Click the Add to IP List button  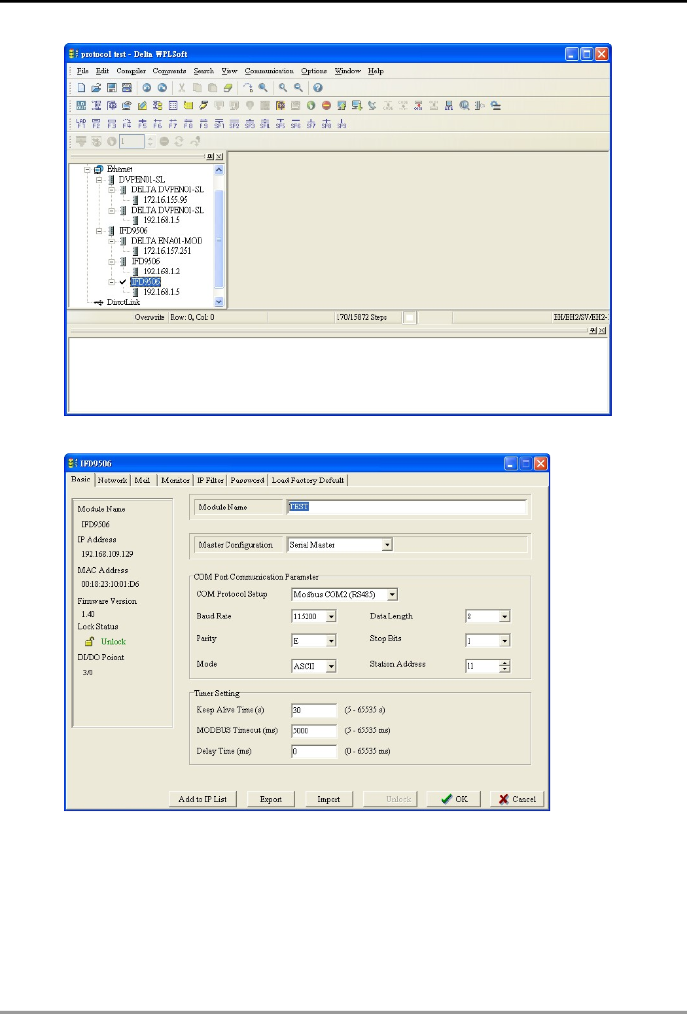click(203, 799)
